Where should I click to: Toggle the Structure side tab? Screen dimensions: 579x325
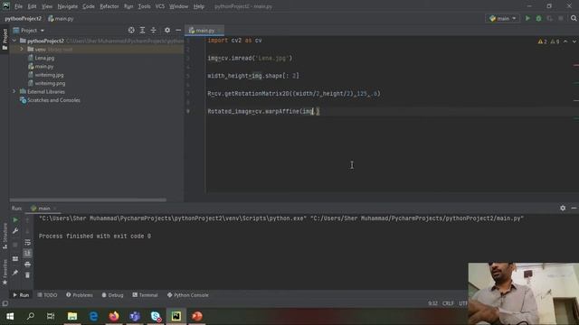point(5,236)
